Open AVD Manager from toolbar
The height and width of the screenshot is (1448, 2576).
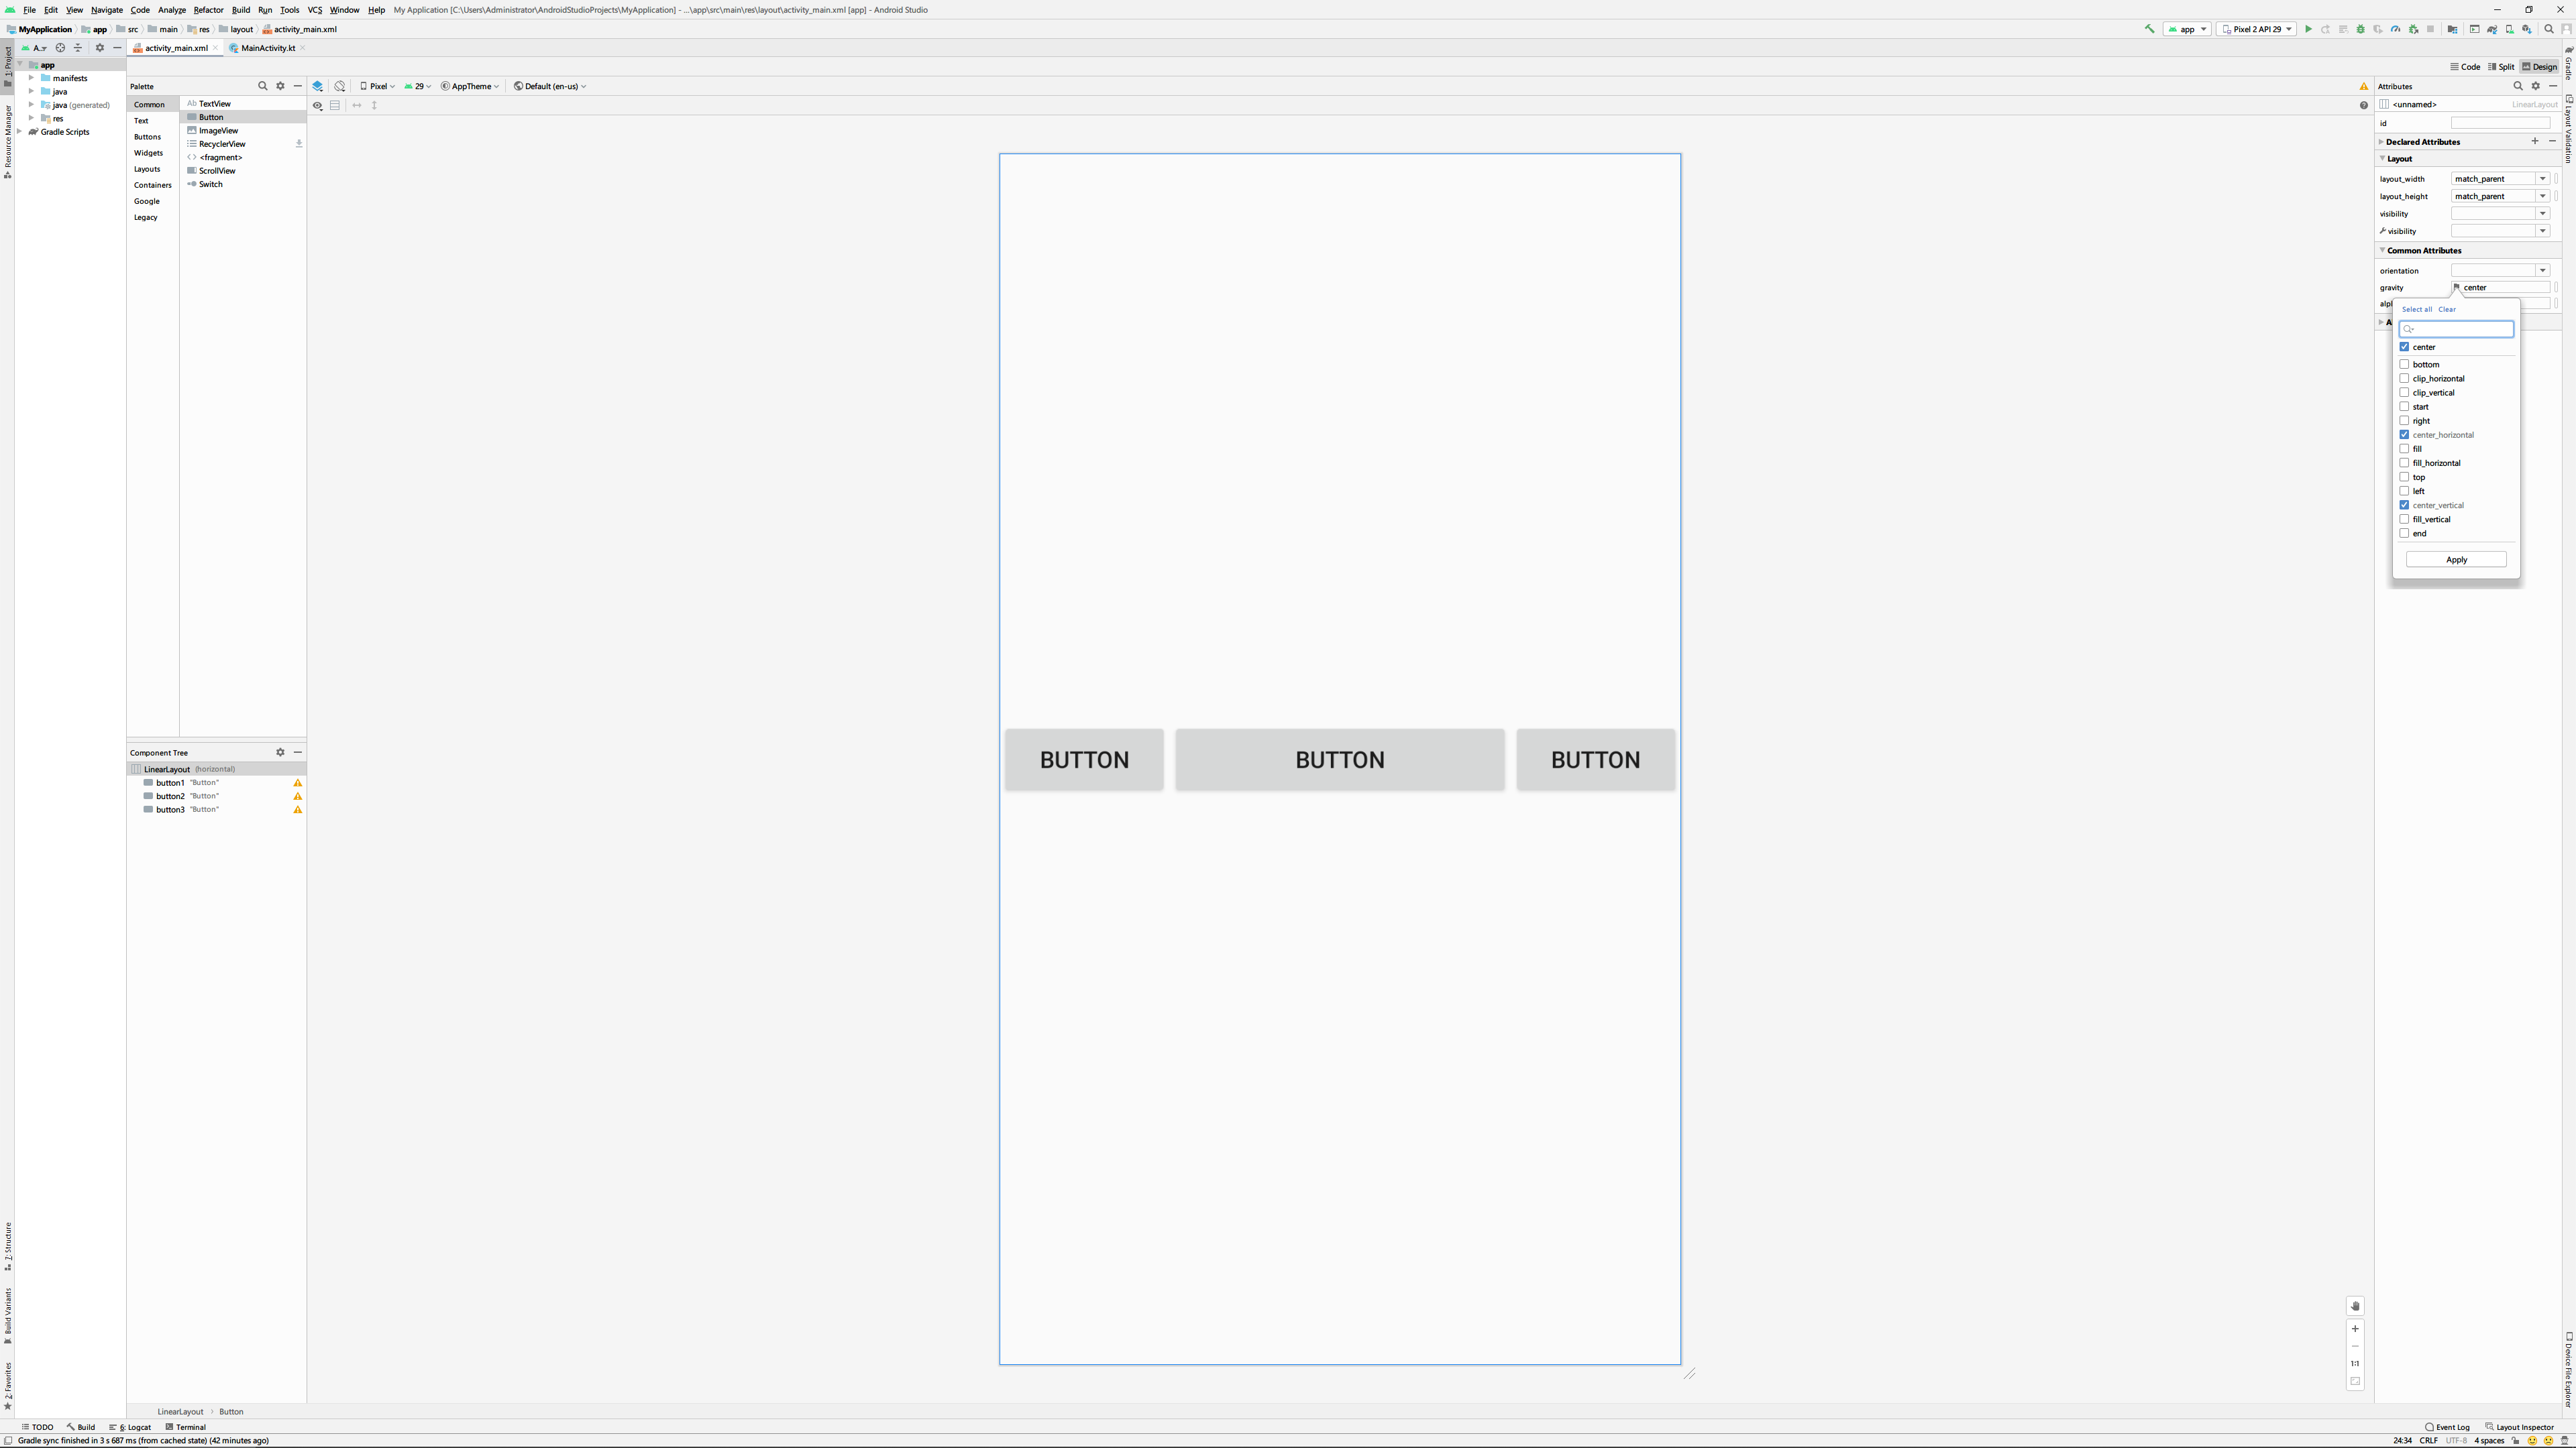click(x=2509, y=29)
